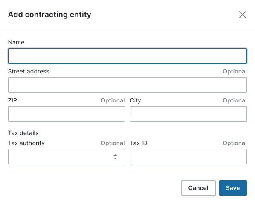Click the Tax ID label
This screenshot has height=202, width=255.
(139, 143)
